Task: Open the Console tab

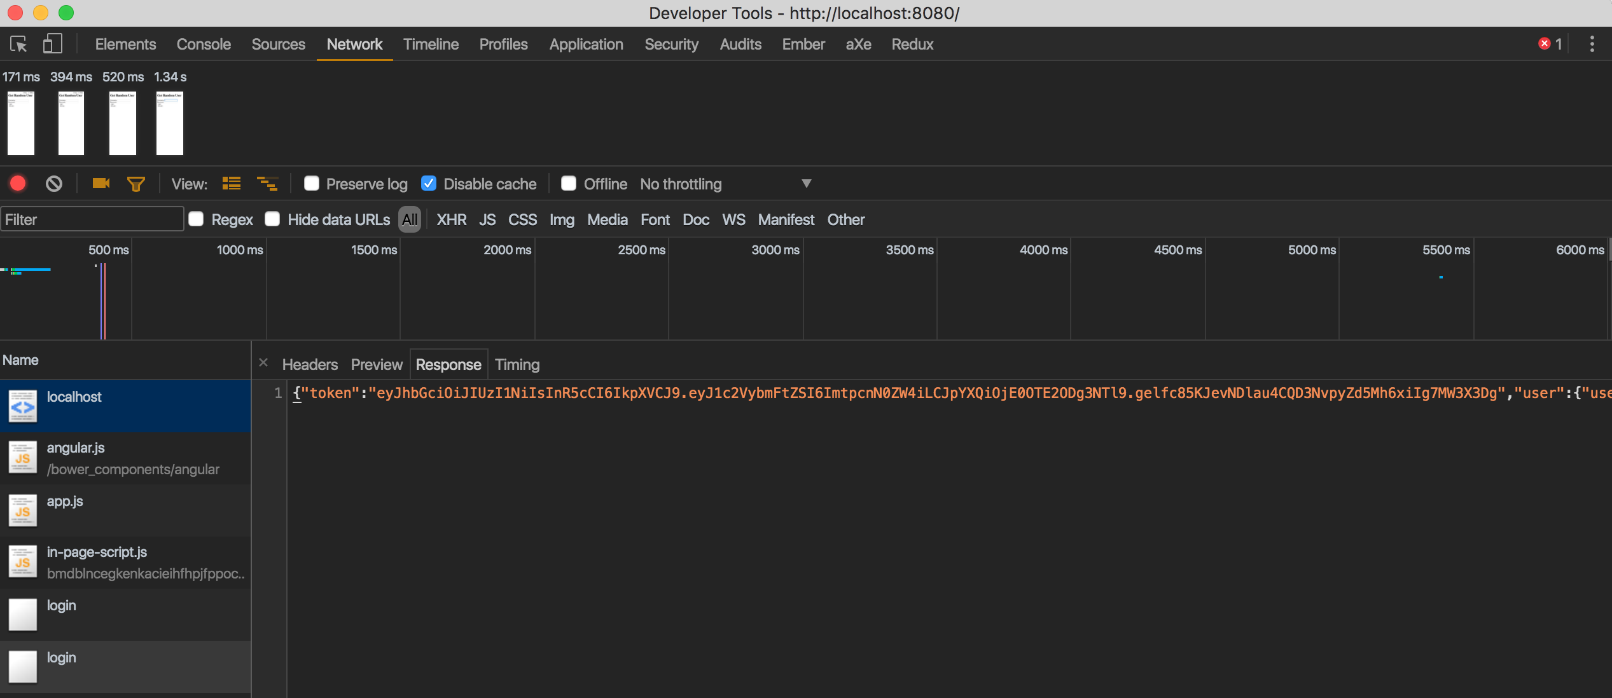Action: 204,44
